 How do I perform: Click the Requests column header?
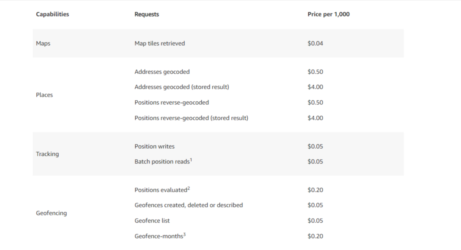click(x=147, y=14)
